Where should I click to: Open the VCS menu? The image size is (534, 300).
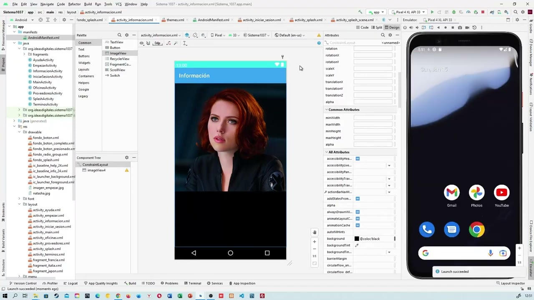tap(118, 4)
